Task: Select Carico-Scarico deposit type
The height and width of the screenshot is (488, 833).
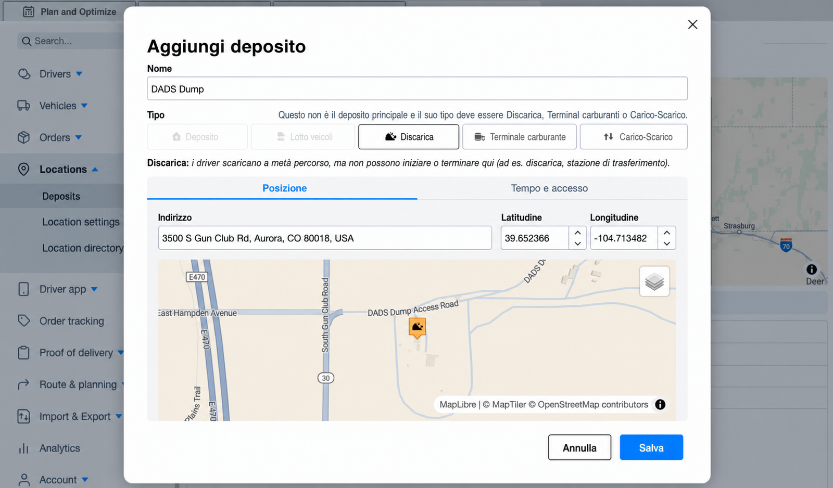Action: pos(634,137)
